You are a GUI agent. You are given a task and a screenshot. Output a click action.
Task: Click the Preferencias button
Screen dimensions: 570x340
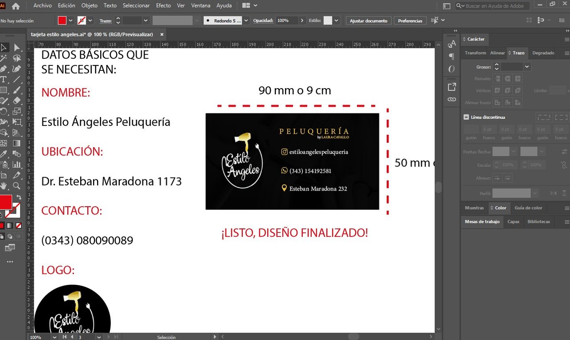(410, 21)
